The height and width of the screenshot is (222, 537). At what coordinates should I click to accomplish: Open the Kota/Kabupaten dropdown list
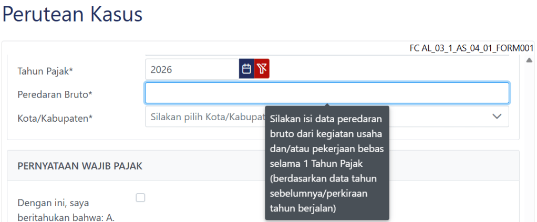205,117
